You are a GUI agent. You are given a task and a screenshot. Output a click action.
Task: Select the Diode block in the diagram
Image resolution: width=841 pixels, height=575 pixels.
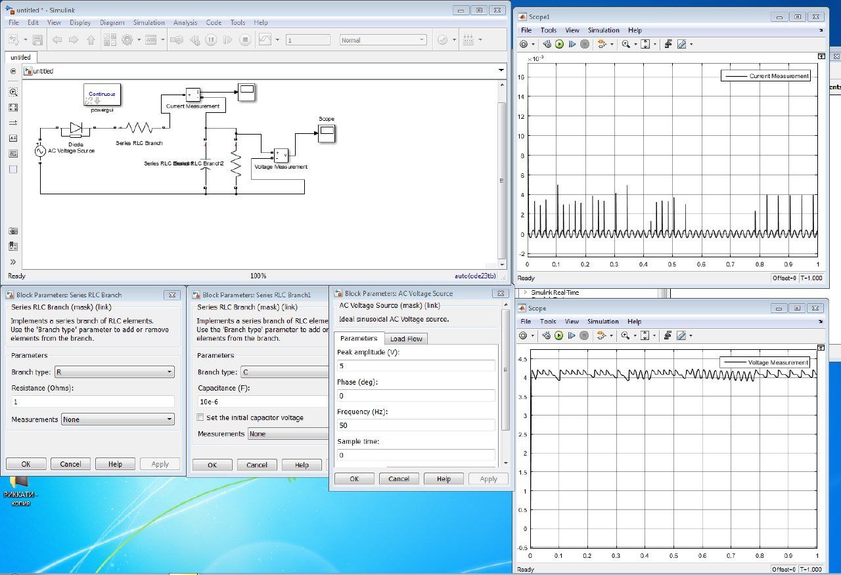click(x=76, y=129)
